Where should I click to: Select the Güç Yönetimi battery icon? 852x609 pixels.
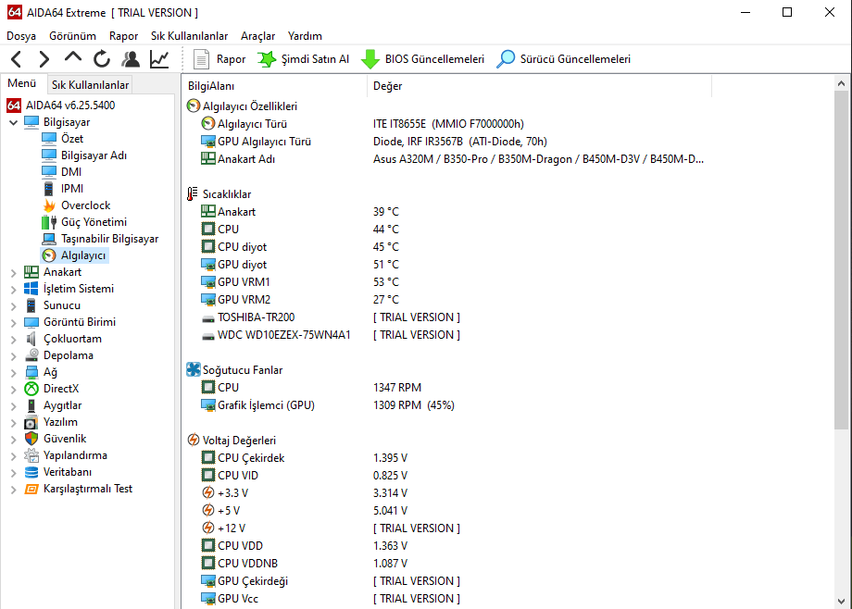click(x=49, y=222)
